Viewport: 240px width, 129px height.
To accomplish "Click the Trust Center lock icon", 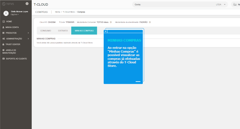I will (x=3, y=44).
